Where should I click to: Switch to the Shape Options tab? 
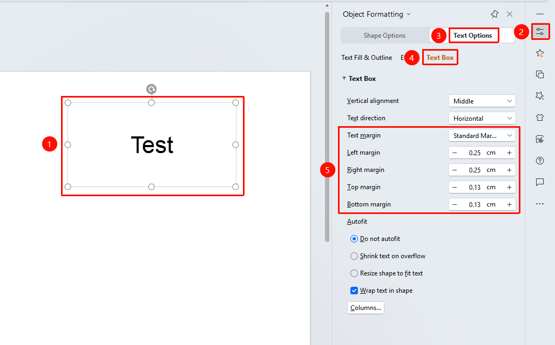pos(385,36)
